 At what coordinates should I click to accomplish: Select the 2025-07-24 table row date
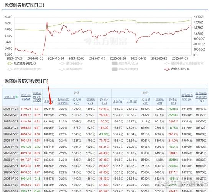(x=11, y=109)
